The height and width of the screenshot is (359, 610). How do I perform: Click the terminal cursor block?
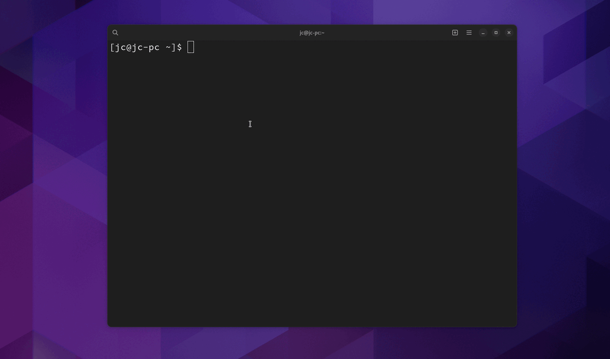191,47
